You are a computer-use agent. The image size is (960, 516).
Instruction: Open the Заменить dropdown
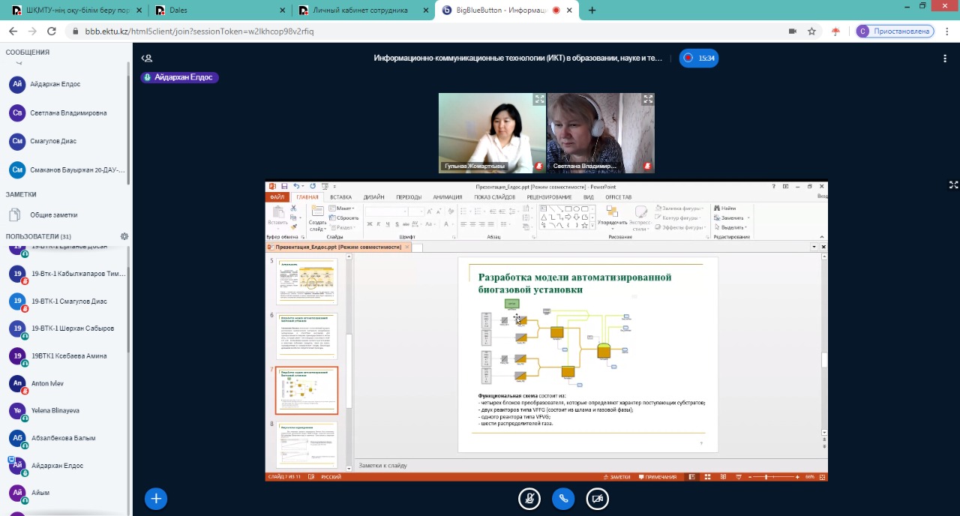point(730,217)
